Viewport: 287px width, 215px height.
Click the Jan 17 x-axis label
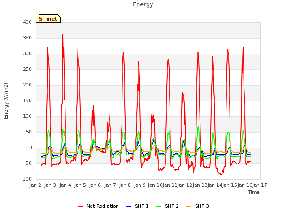[x=260, y=185]
